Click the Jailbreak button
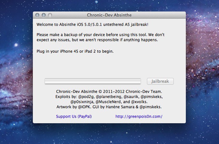This screenshot has width=219, height=144. click(160, 81)
